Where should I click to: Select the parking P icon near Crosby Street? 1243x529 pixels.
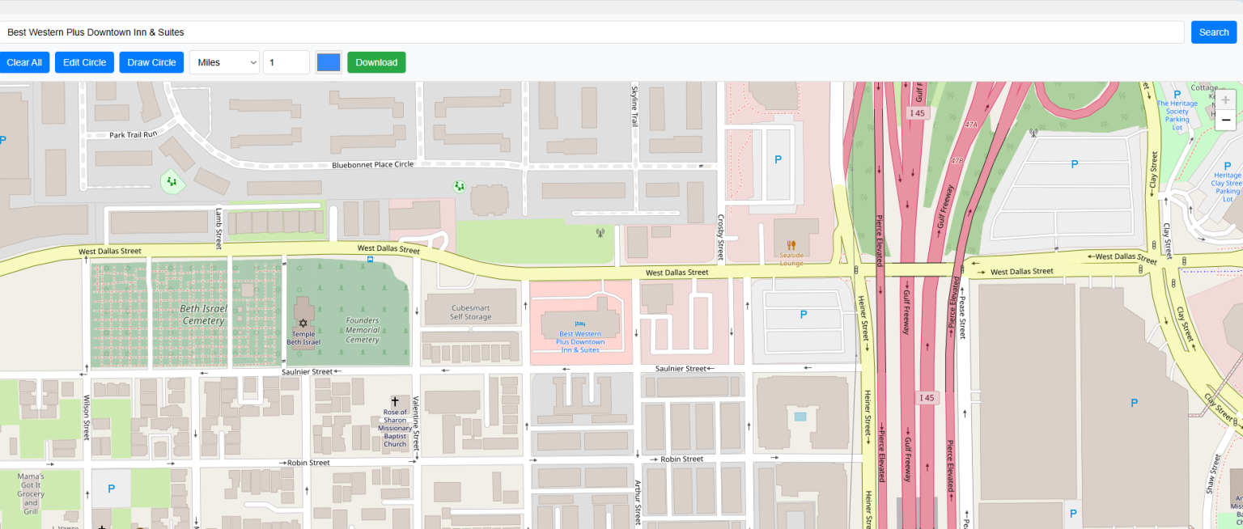click(779, 159)
